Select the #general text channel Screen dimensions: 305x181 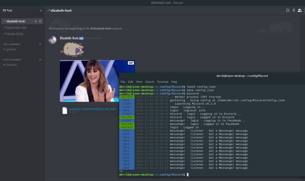(11, 49)
